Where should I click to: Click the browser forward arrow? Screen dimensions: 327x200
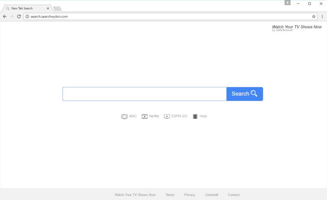[12, 16]
